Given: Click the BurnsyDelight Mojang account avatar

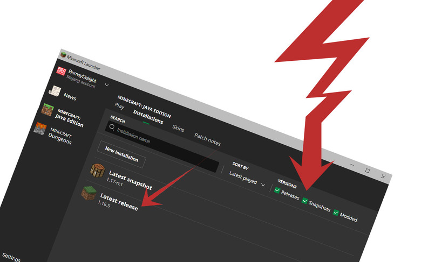Looking at the screenshot, I should [61, 71].
